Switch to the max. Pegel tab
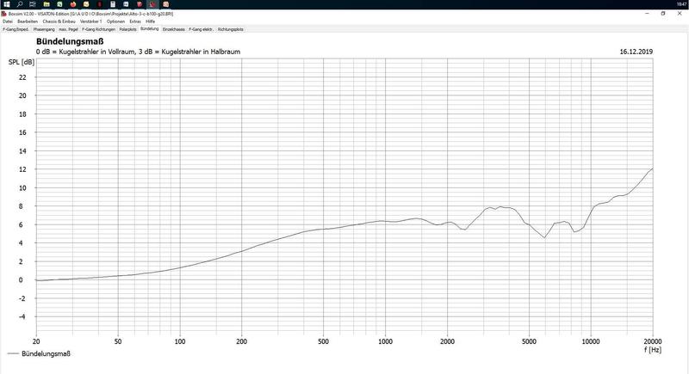689x374 pixels. point(68,29)
